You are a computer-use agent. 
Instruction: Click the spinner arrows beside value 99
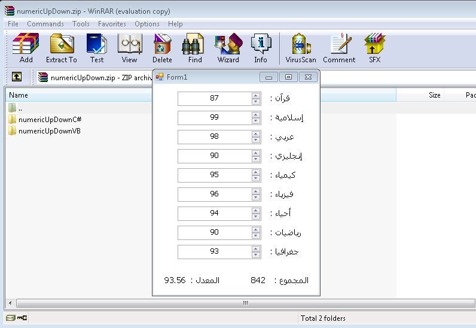[256, 117]
